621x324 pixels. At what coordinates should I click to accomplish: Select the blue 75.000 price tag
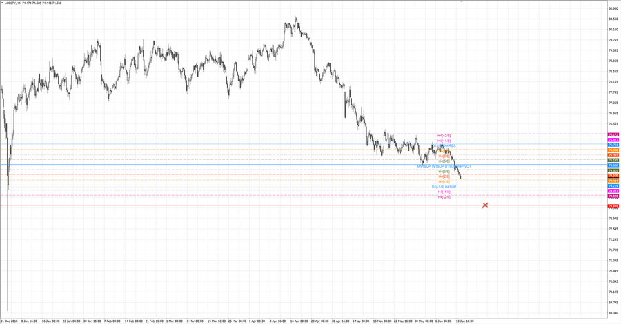(x=613, y=165)
